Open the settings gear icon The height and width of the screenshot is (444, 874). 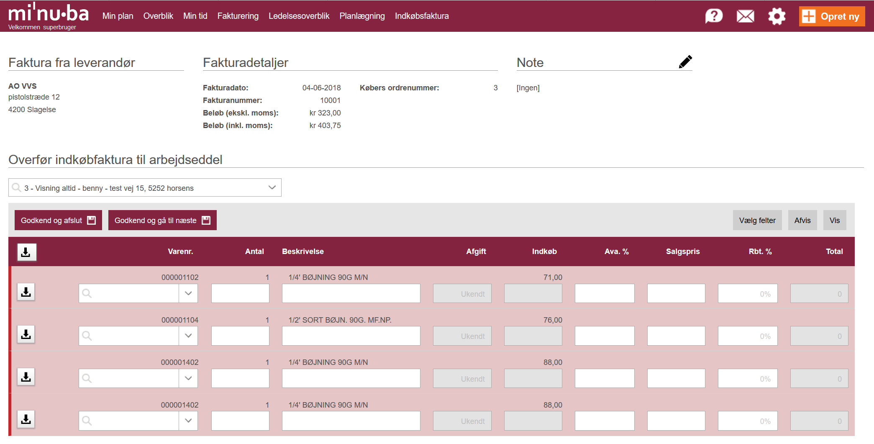pyautogui.click(x=777, y=16)
